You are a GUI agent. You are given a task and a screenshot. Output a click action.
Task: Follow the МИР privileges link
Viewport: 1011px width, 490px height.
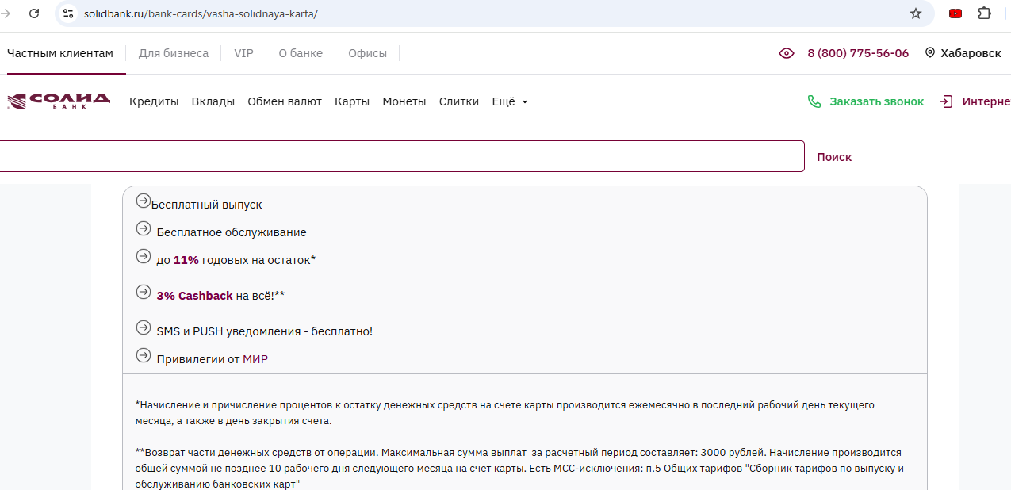pos(255,359)
